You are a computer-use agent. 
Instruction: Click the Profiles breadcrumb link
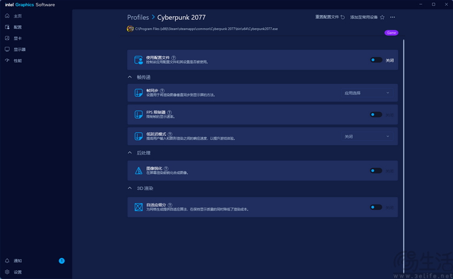click(138, 18)
